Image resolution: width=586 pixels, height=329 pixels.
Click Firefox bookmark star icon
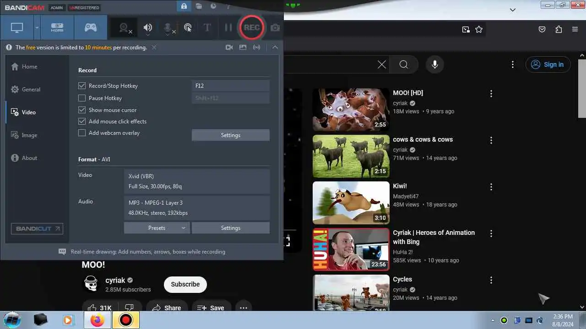pyautogui.click(x=479, y=29)
